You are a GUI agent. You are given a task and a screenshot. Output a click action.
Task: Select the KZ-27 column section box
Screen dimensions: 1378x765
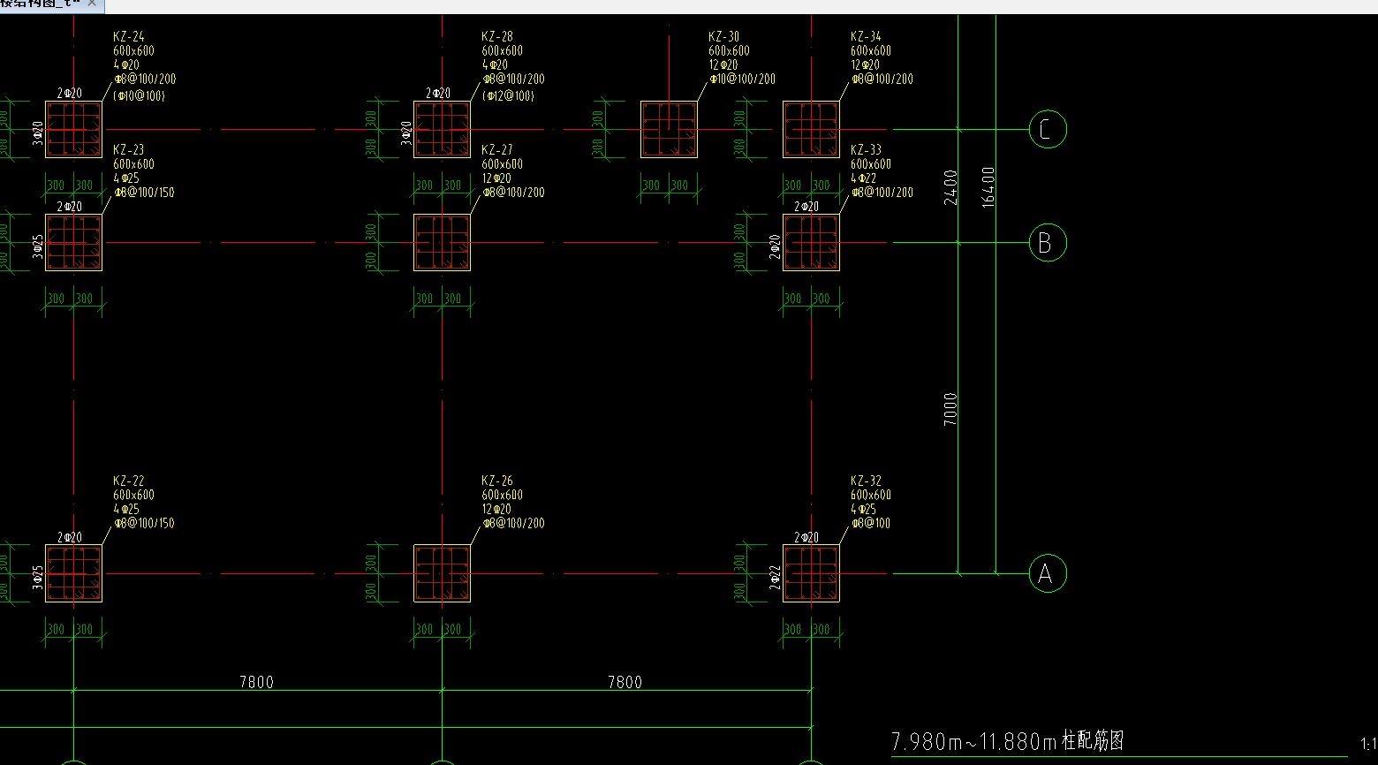443,243
